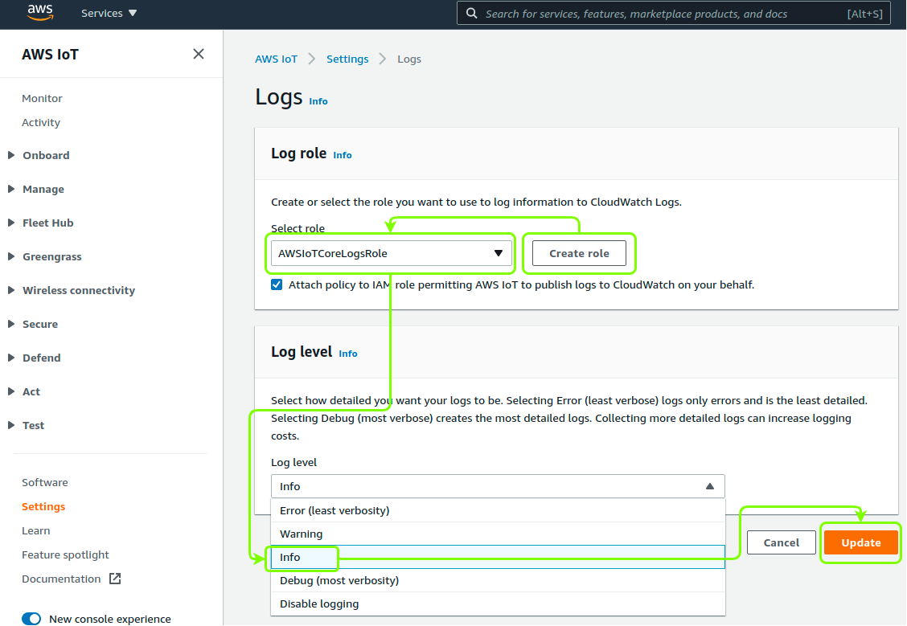This screenshot has height=626, width=907.
Task: Select Debug (most verbosity) option
Action: point(498,580)
